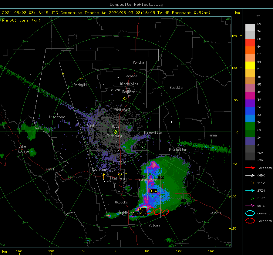
Task: Click the Ponoka city label
Action: click(138, 62)
